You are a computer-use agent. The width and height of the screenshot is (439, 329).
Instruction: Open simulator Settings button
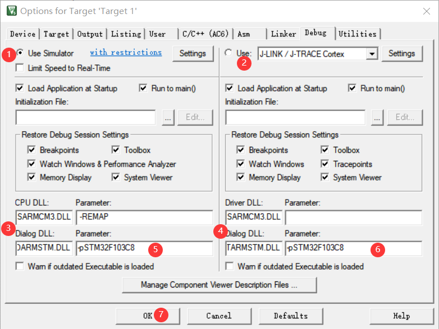pyautogui.click(x=193, y=53)
